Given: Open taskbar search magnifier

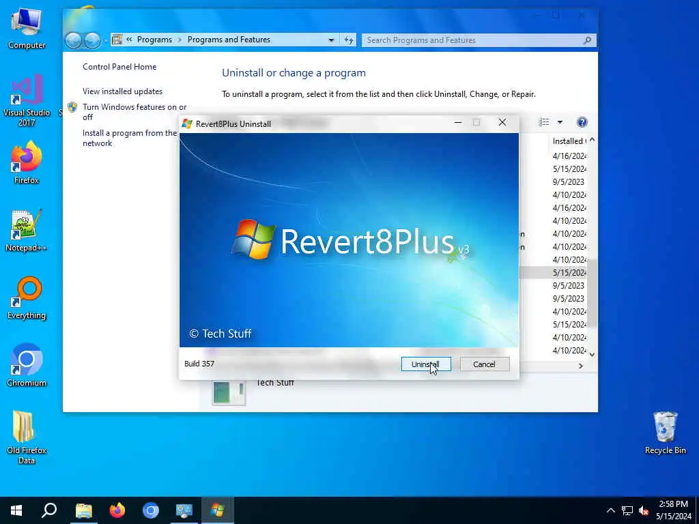Looking at the screenshot, I should [x=49, y=510].
